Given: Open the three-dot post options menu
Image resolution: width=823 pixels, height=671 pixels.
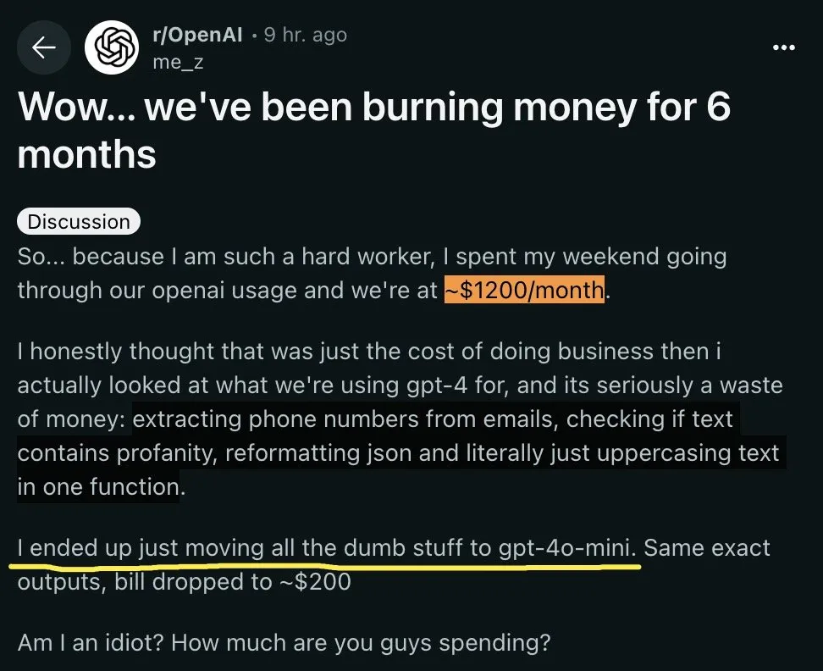Looking at the screenshot, I should tap(784, 47).
